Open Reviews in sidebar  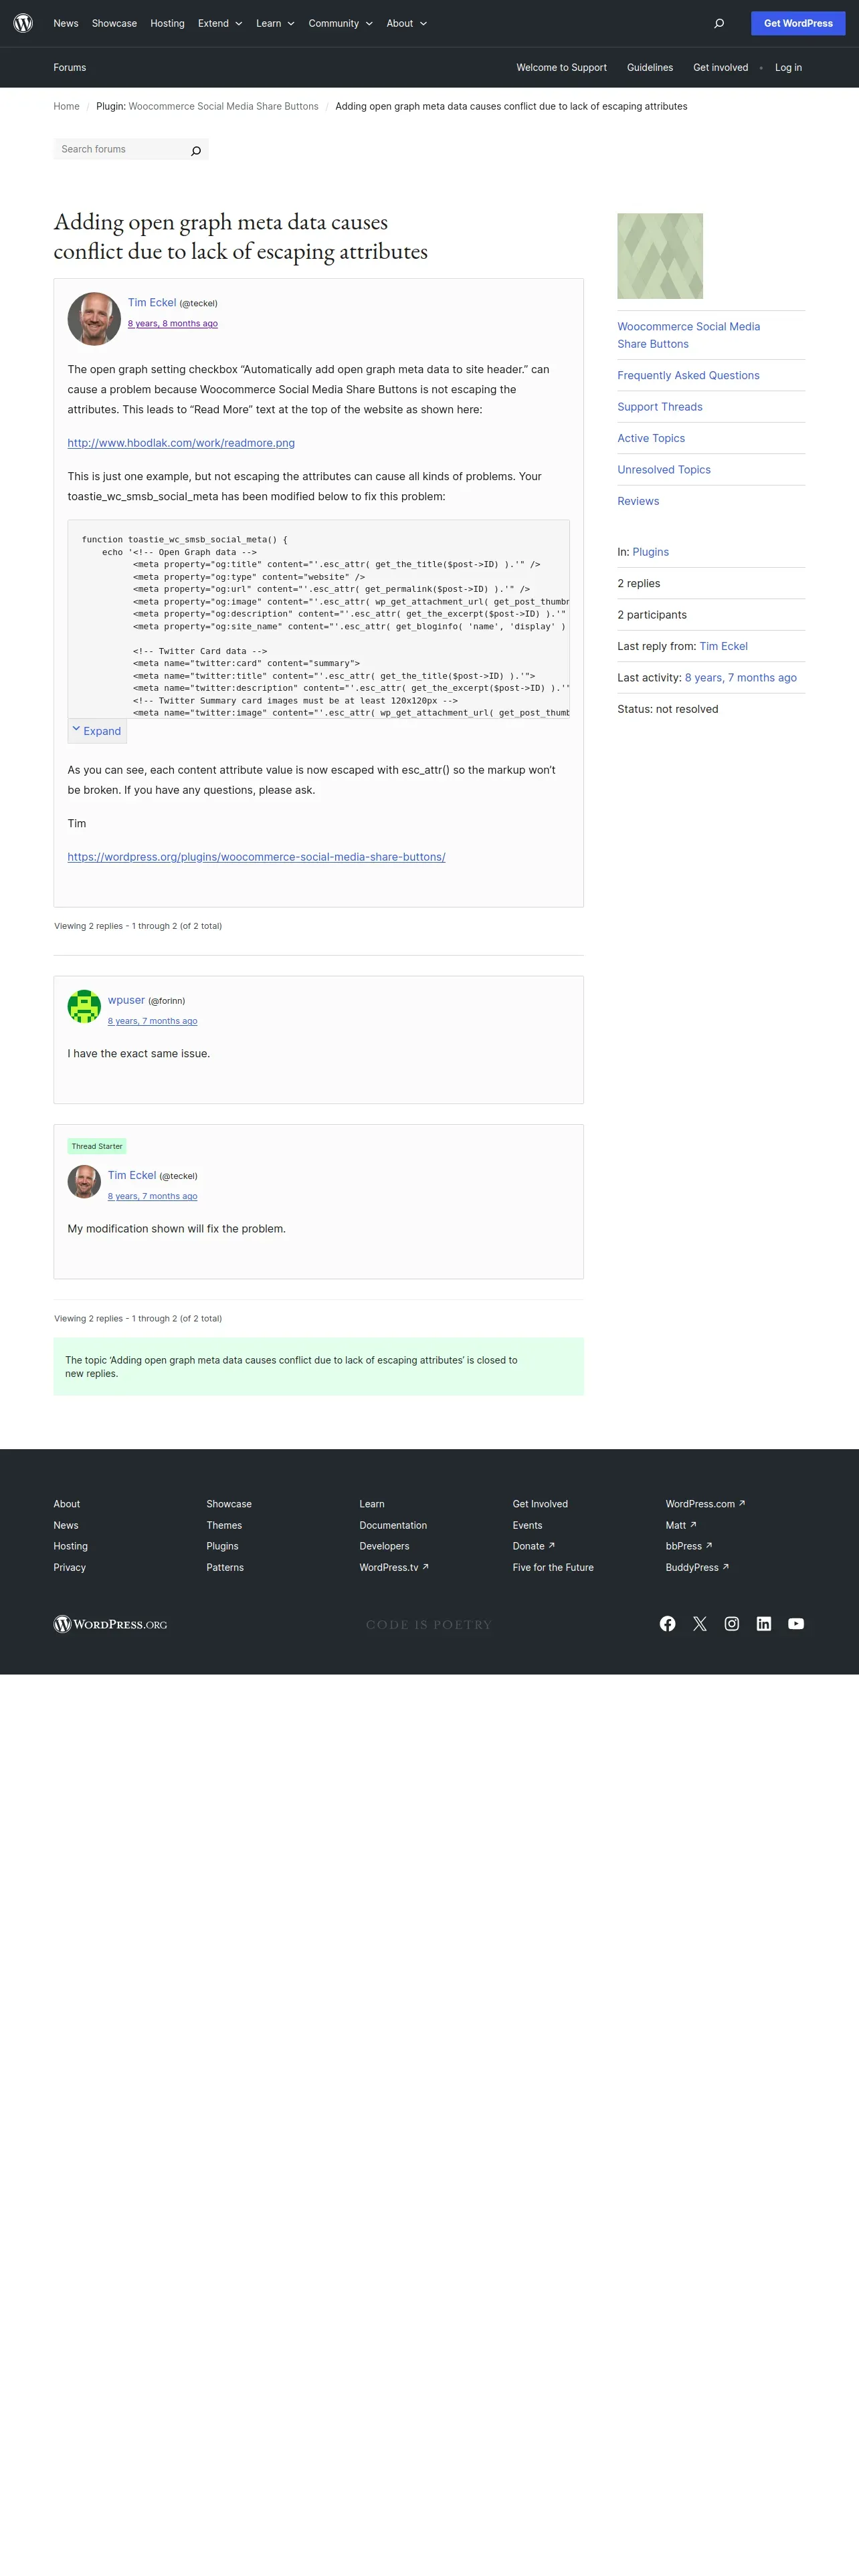638,501
